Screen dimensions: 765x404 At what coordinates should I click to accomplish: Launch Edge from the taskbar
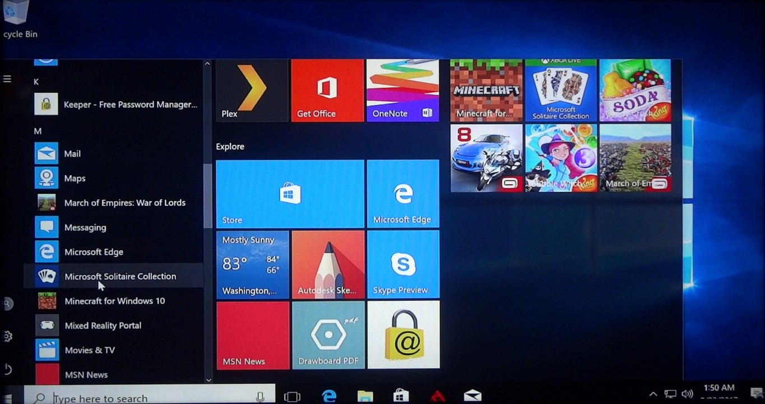[x=329, y=396]
